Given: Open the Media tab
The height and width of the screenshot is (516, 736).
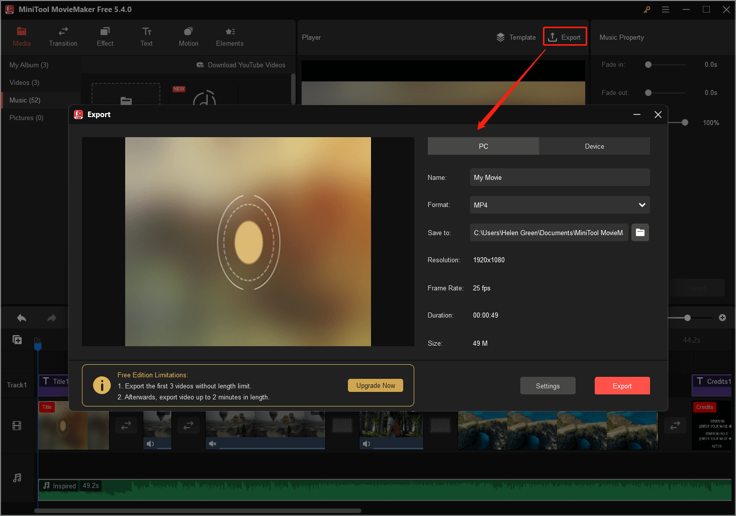Looking at the screenshot, I should pyautogui.click(x=22, y=37).
